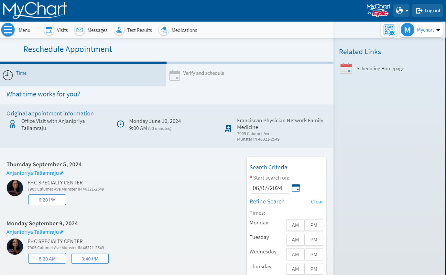Toggle Monday AM time filter

[295, 225]
